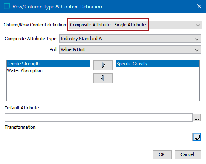
Task: Click empty area of selected attributes list
Action: tap(158, 84)
